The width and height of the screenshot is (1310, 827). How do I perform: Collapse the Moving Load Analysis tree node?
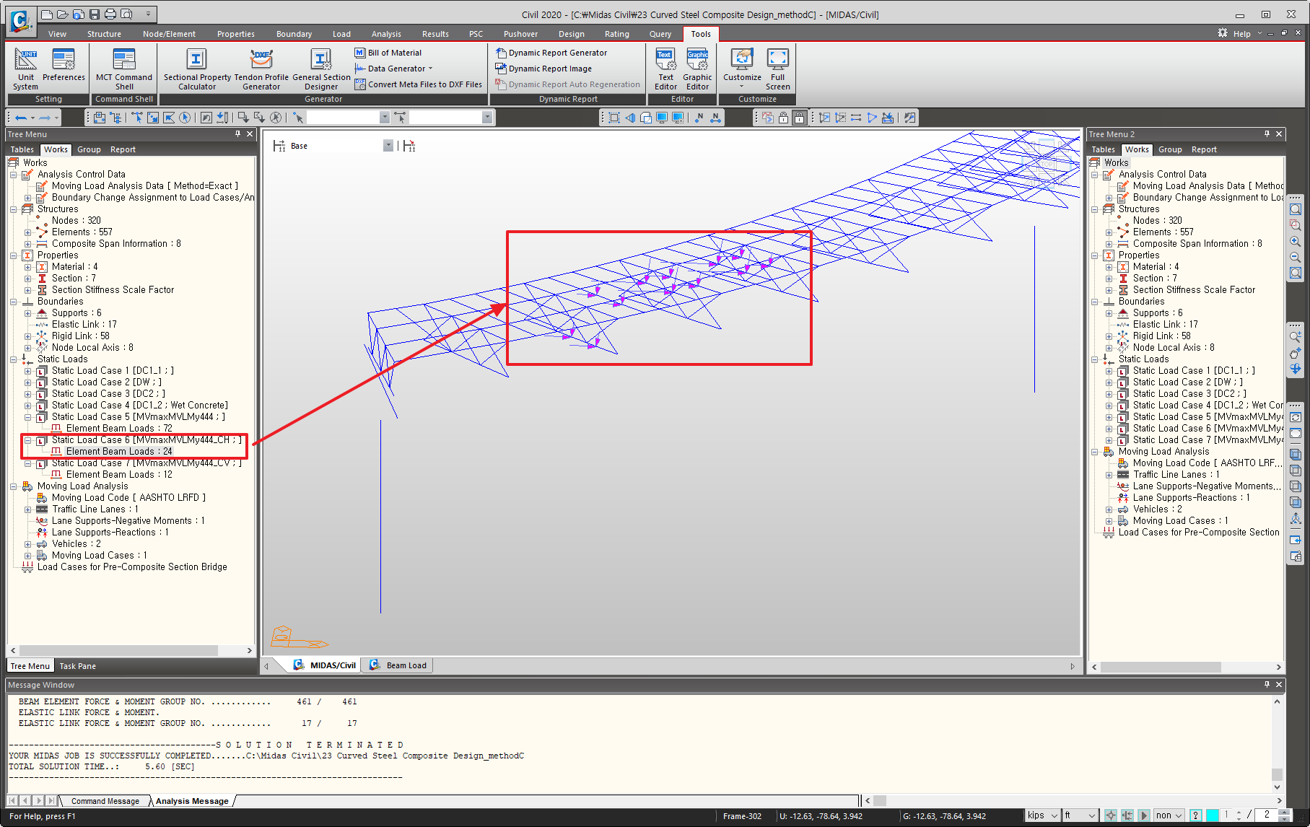14,486
